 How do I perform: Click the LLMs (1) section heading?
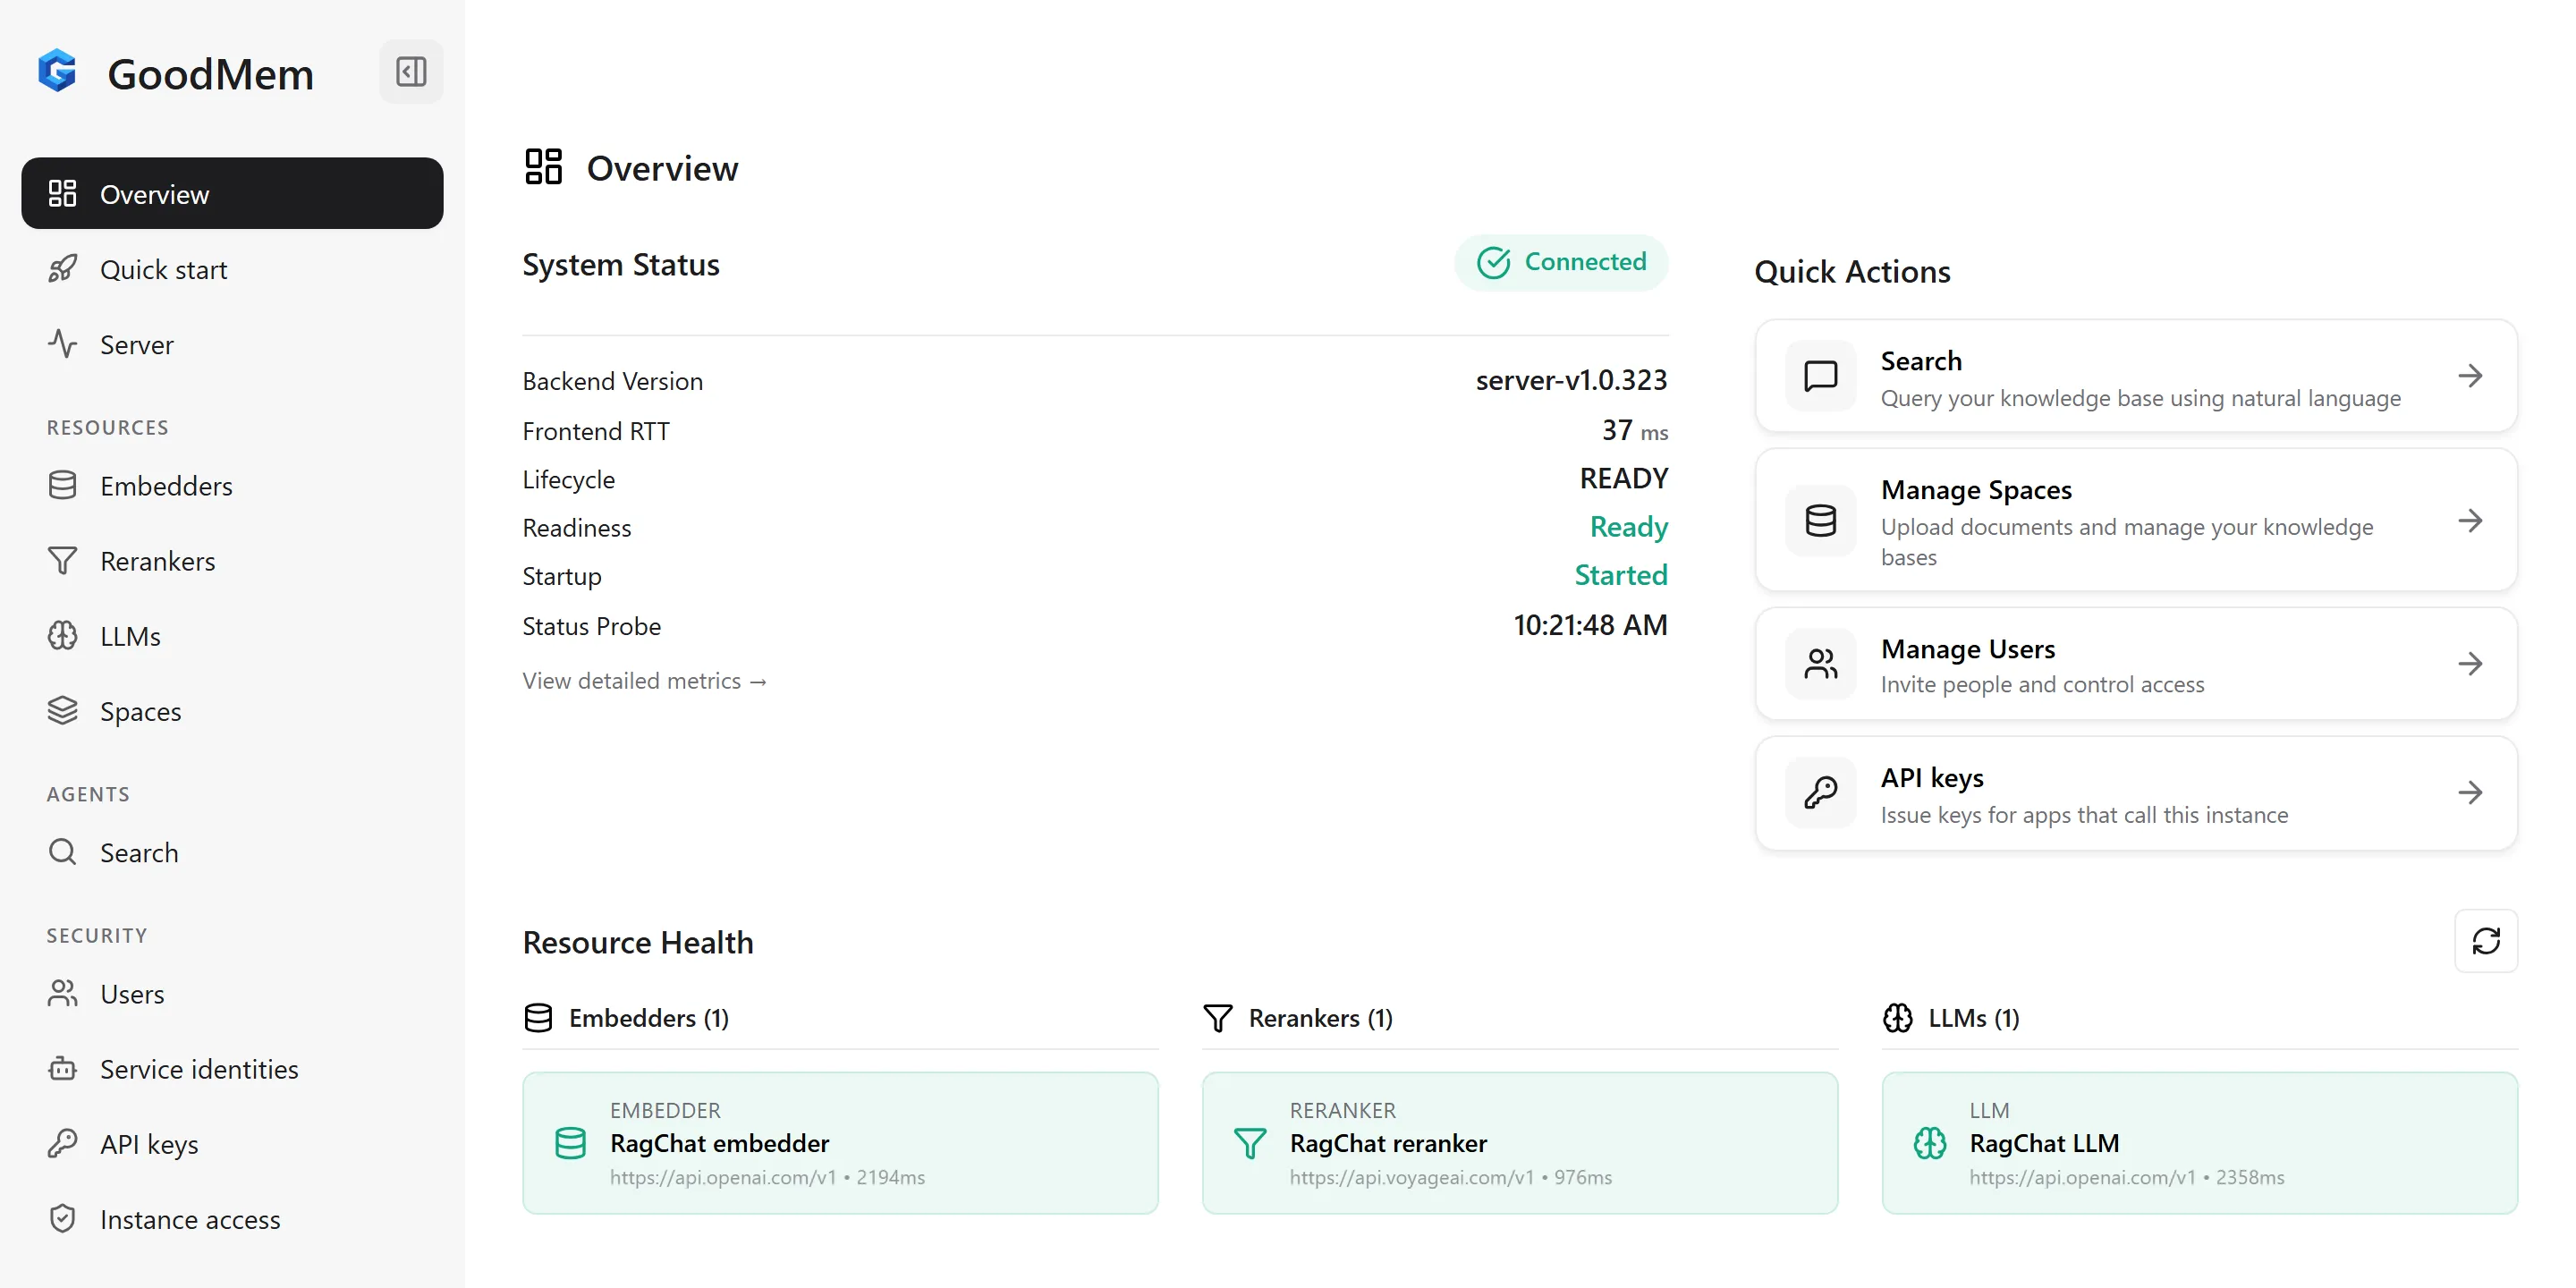pos(1973,1018)
